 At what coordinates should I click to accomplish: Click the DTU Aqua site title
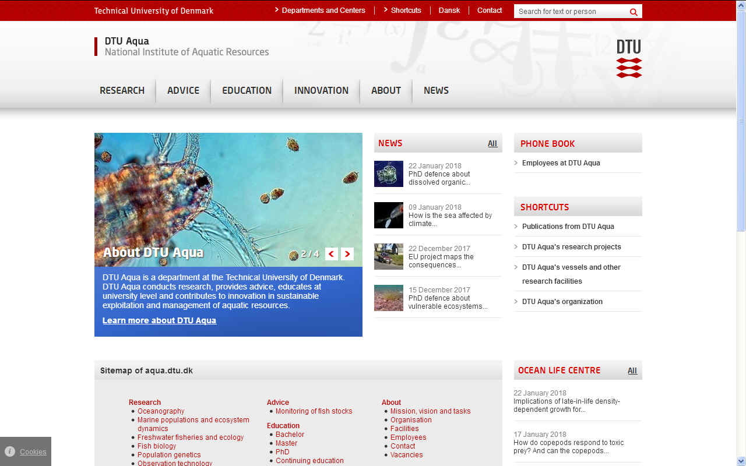click(127, 41)
